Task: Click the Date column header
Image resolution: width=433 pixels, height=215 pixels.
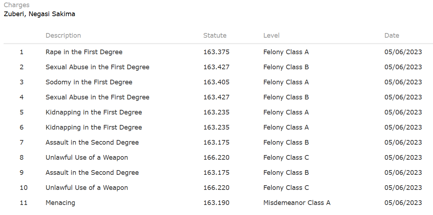Action: coord(392,36)
